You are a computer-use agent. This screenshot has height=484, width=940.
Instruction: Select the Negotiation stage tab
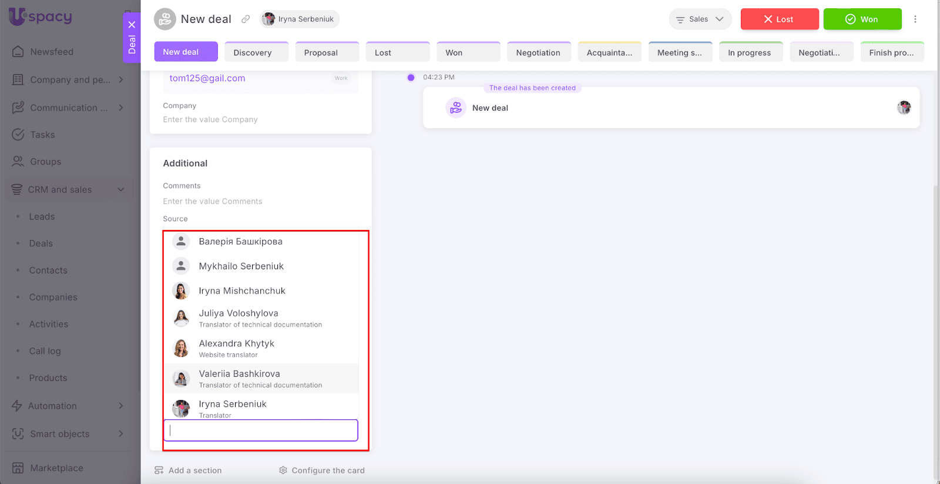click(x=539, y=52)
